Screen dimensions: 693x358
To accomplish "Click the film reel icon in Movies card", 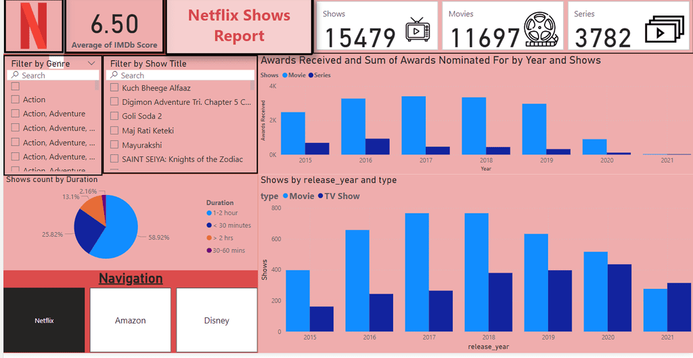I will tap(541, 30).
